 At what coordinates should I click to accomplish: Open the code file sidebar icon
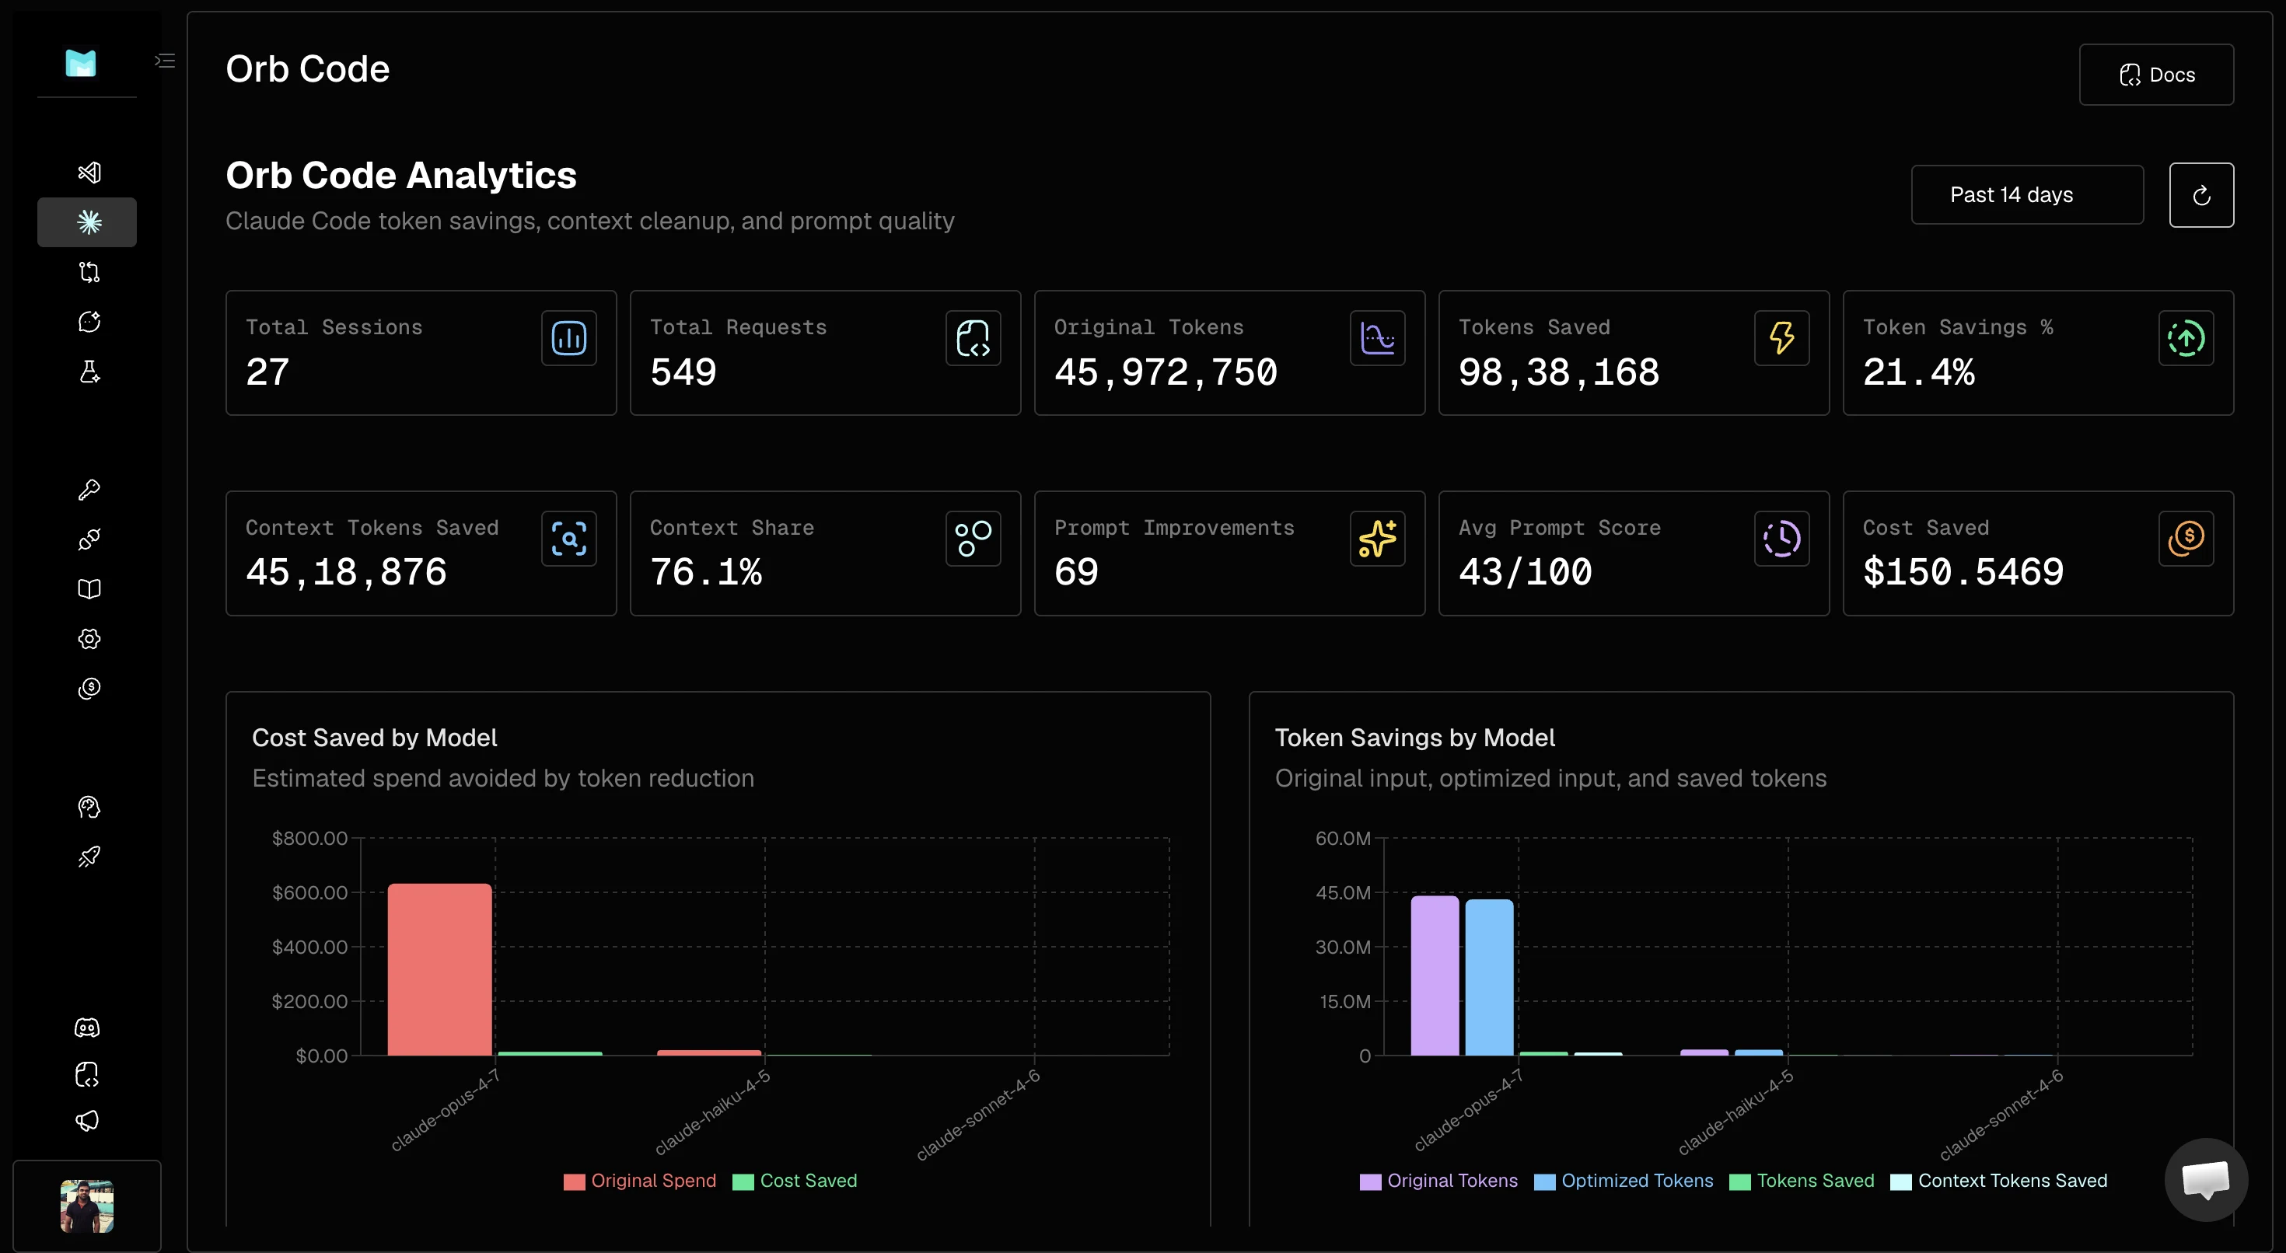pyautogui.click(x=87, y=1075)
